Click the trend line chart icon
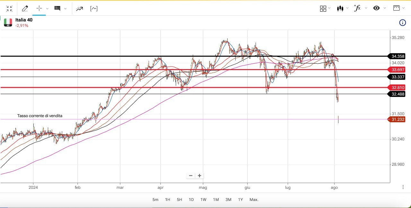This screenshot has width=411, height=208. [x=79, y=9]
